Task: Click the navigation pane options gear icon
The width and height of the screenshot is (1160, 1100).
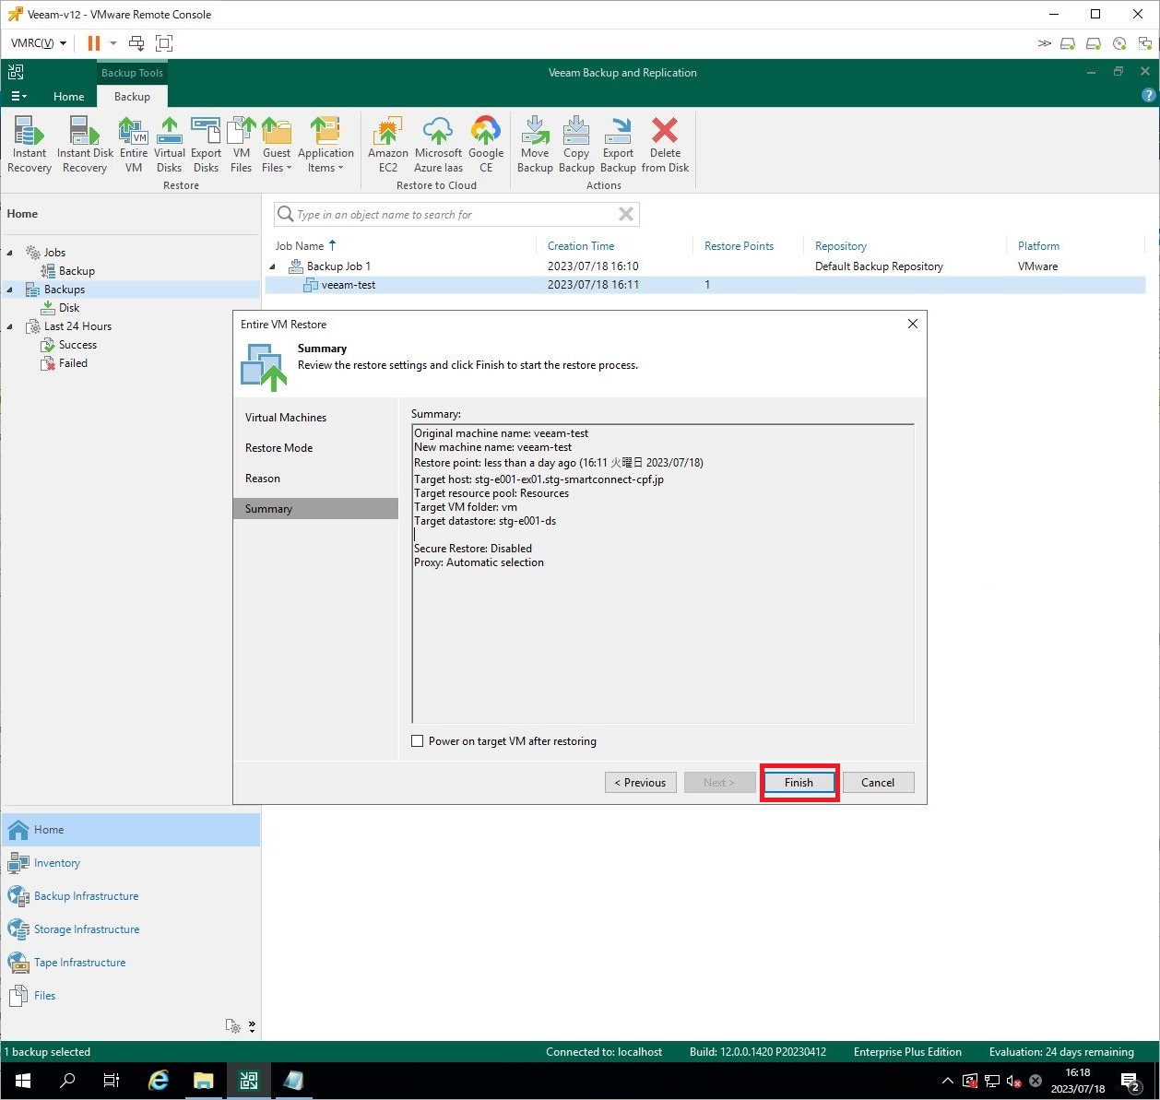Action: coord(234,1026)
